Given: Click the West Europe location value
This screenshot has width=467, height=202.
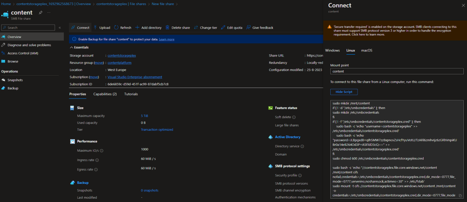Looking at the screenshot, I should [117, 70].
